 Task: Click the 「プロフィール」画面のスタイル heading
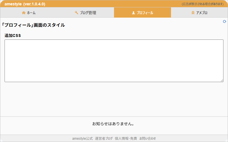[x=33, y=25]
